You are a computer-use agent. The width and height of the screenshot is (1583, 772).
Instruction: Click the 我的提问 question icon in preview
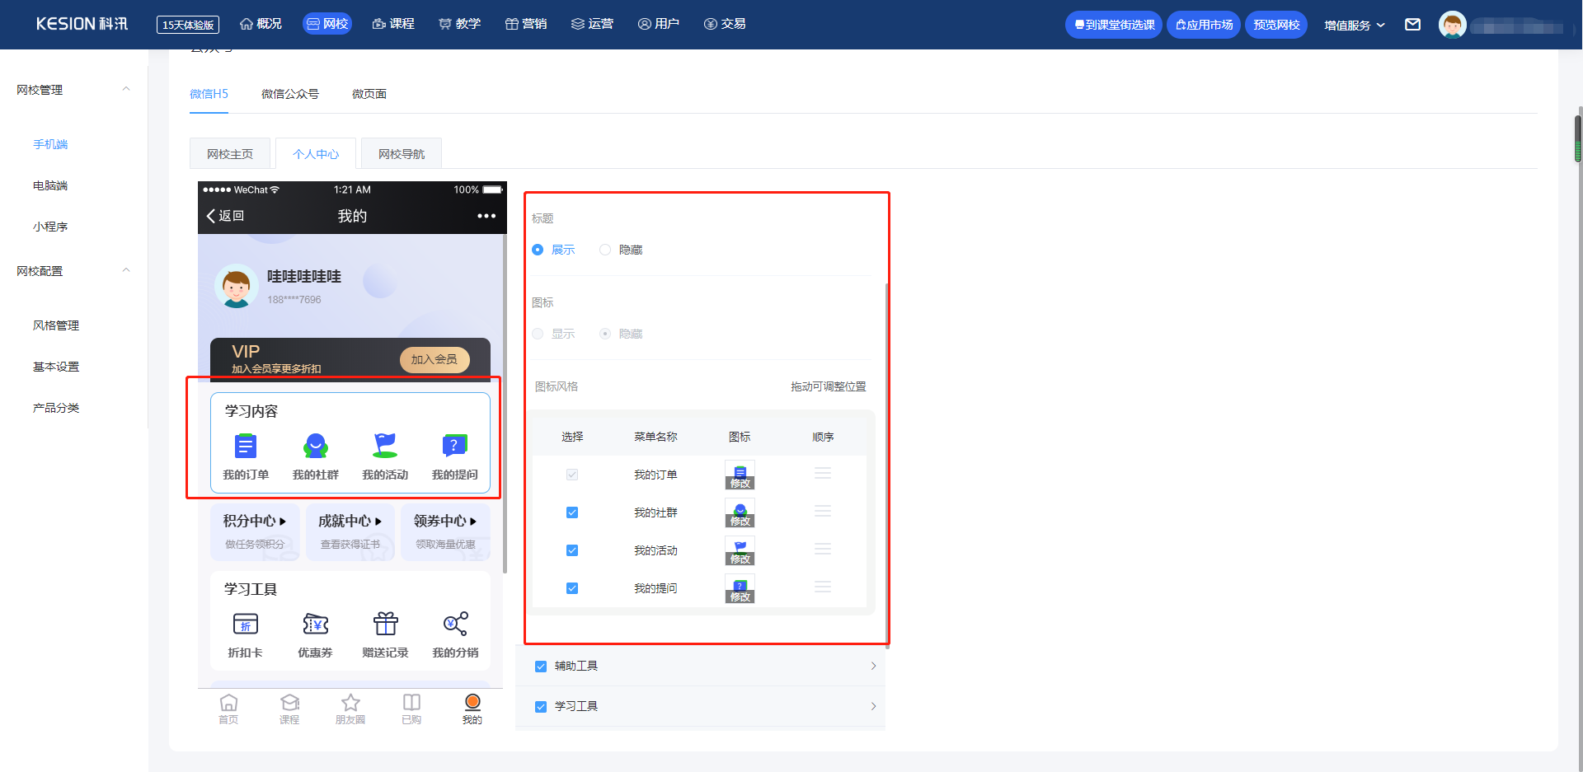coord(454,446)
